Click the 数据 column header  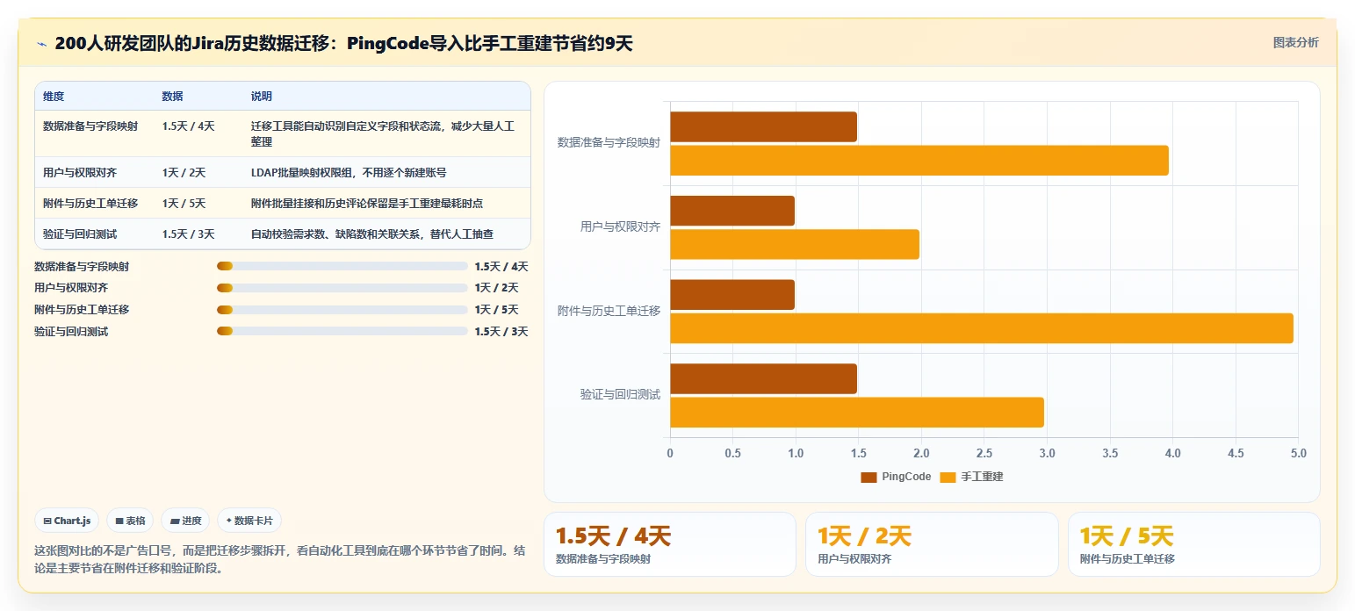tap(172, 96)
